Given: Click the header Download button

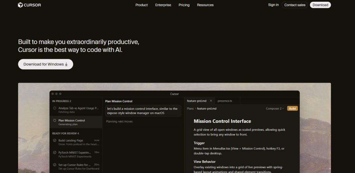Looking at the screenshot, I should pyautogui.click(x=320, y=5).
